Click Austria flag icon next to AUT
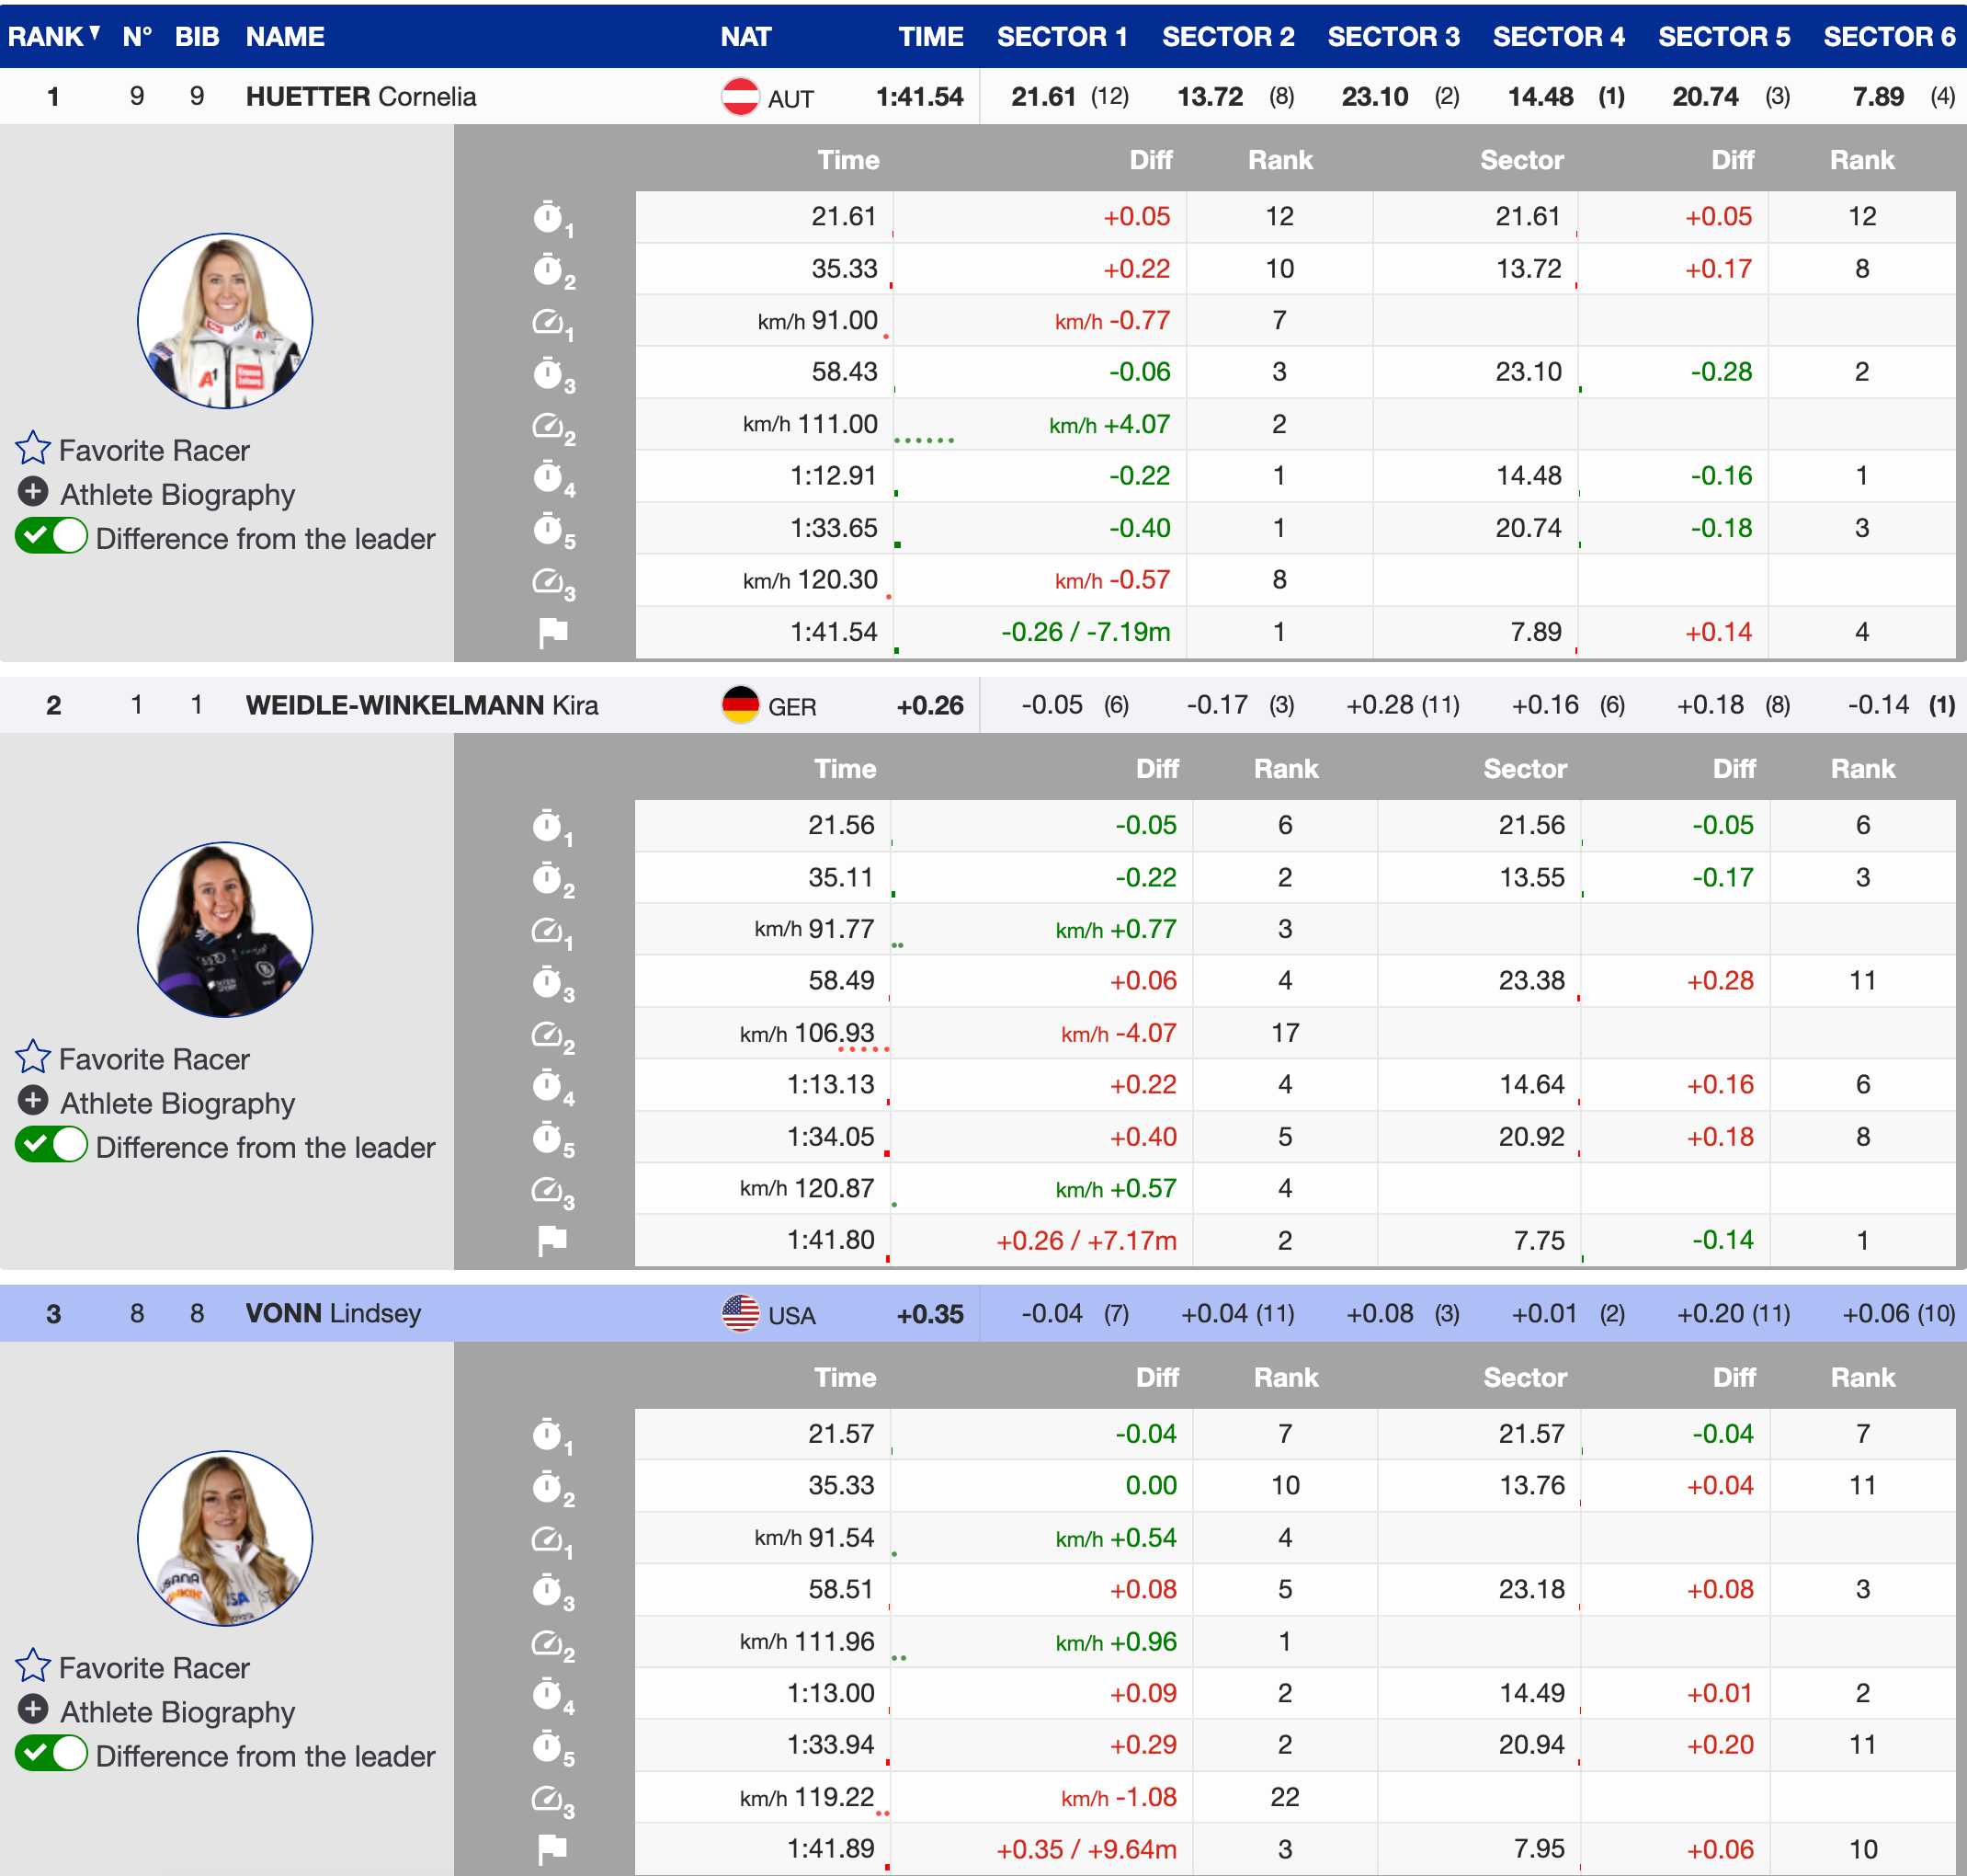 click(741, 97)
